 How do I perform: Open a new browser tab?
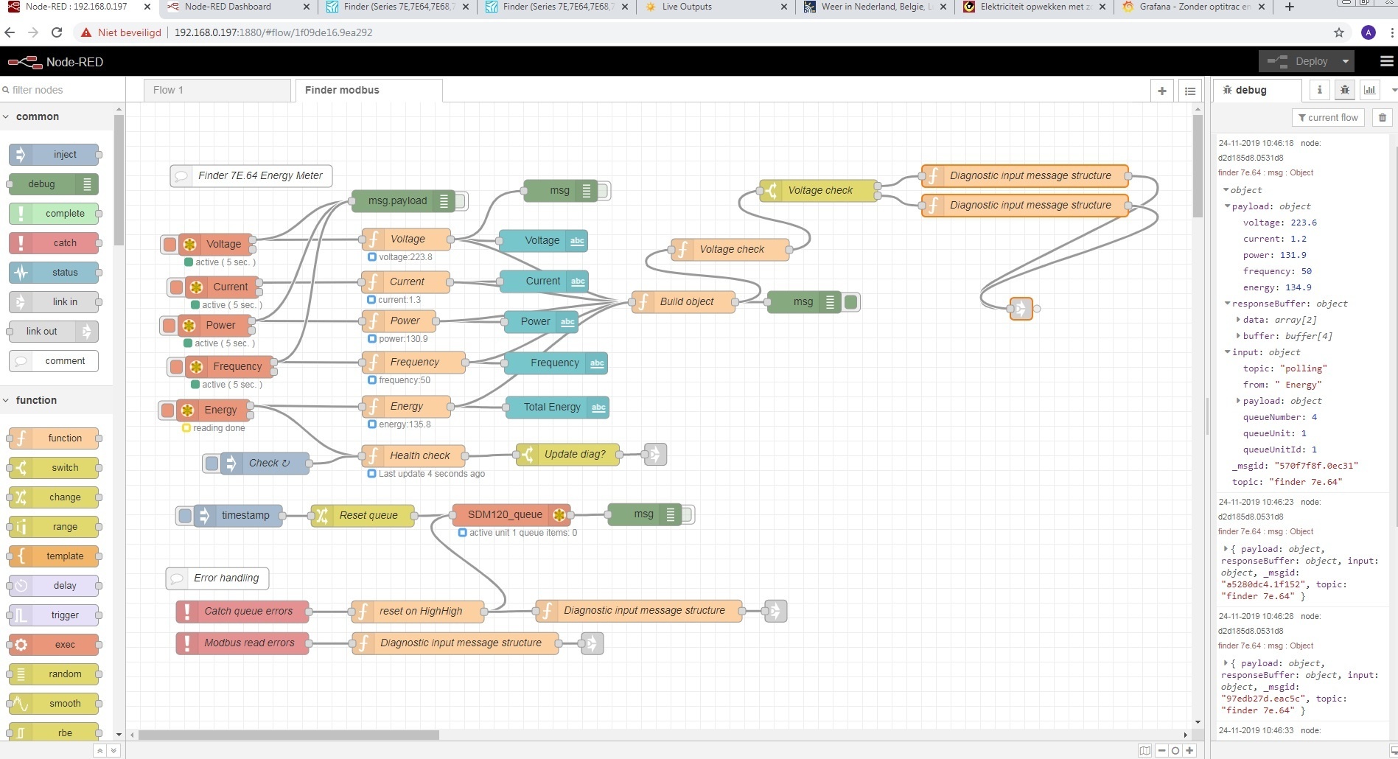1289,7
